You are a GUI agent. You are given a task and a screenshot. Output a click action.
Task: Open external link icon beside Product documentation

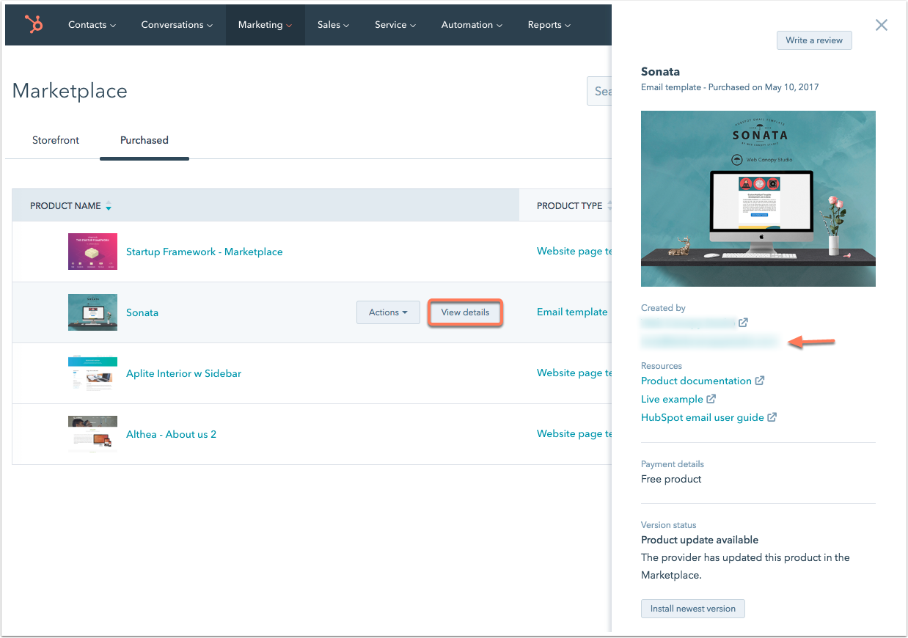pyautogui.click(x=760, y=381)
